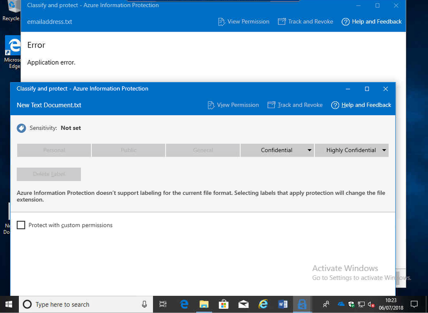Screen dimensions: 428x313
Task: Close the emailaddress.txt error window
Action: 396,6
